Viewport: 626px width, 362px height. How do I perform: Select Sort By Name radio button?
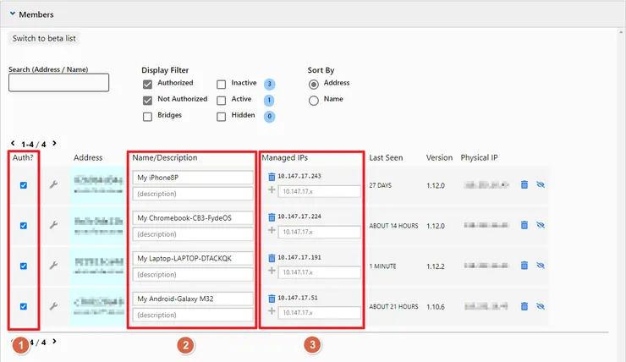[x=313, y=100]
